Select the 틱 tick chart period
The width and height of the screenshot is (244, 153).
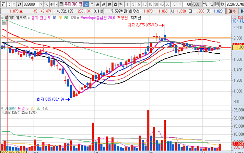pos(121,4)
